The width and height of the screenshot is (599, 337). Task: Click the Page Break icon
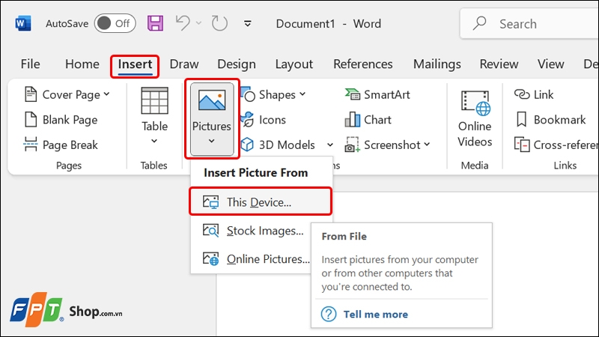31,145
